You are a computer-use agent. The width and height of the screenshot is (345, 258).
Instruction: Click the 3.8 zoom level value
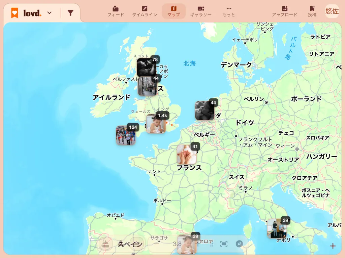(x=177, y=244)
